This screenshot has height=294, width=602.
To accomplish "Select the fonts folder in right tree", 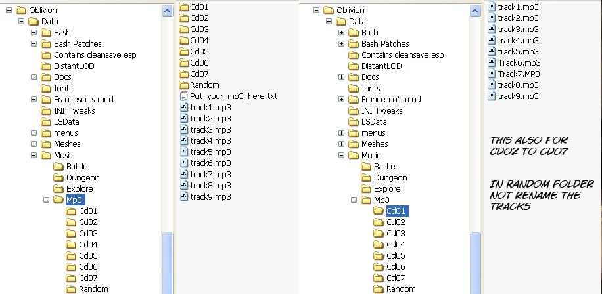I will pos(371,88).
